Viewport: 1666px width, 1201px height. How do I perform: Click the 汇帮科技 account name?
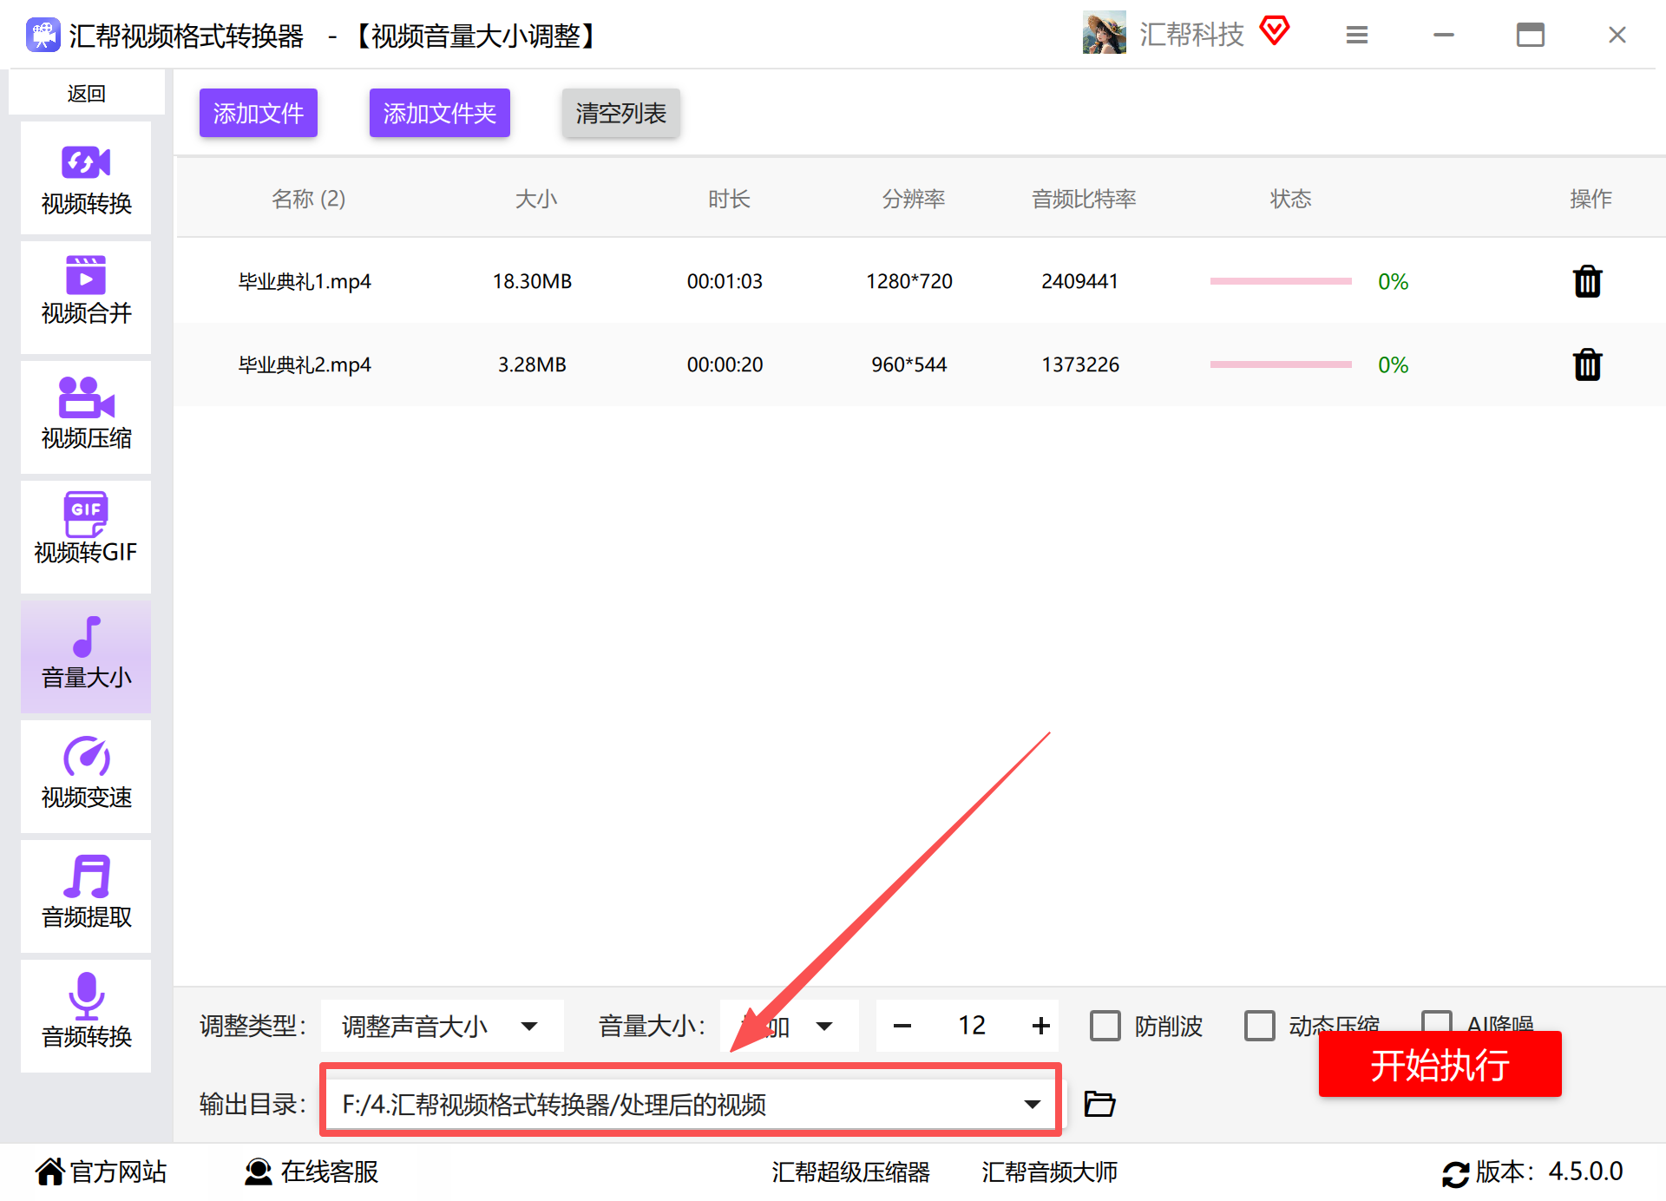1191,34
